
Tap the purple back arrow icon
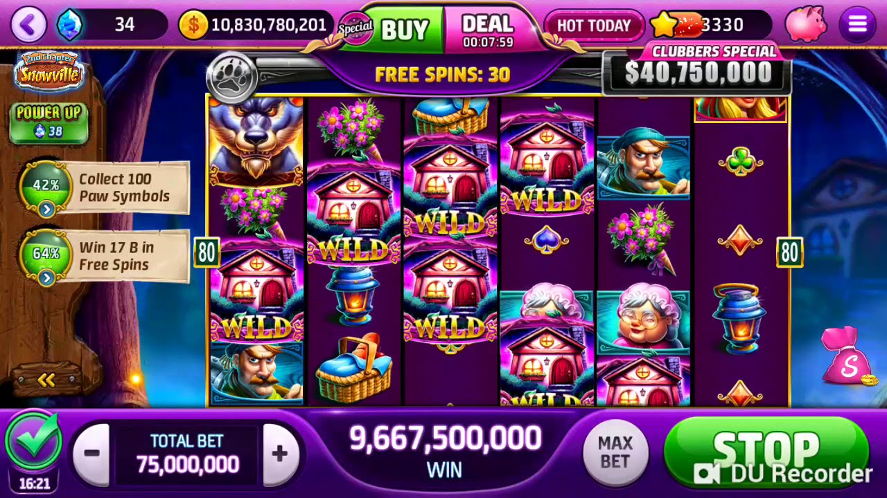click(x=28, y=25)
